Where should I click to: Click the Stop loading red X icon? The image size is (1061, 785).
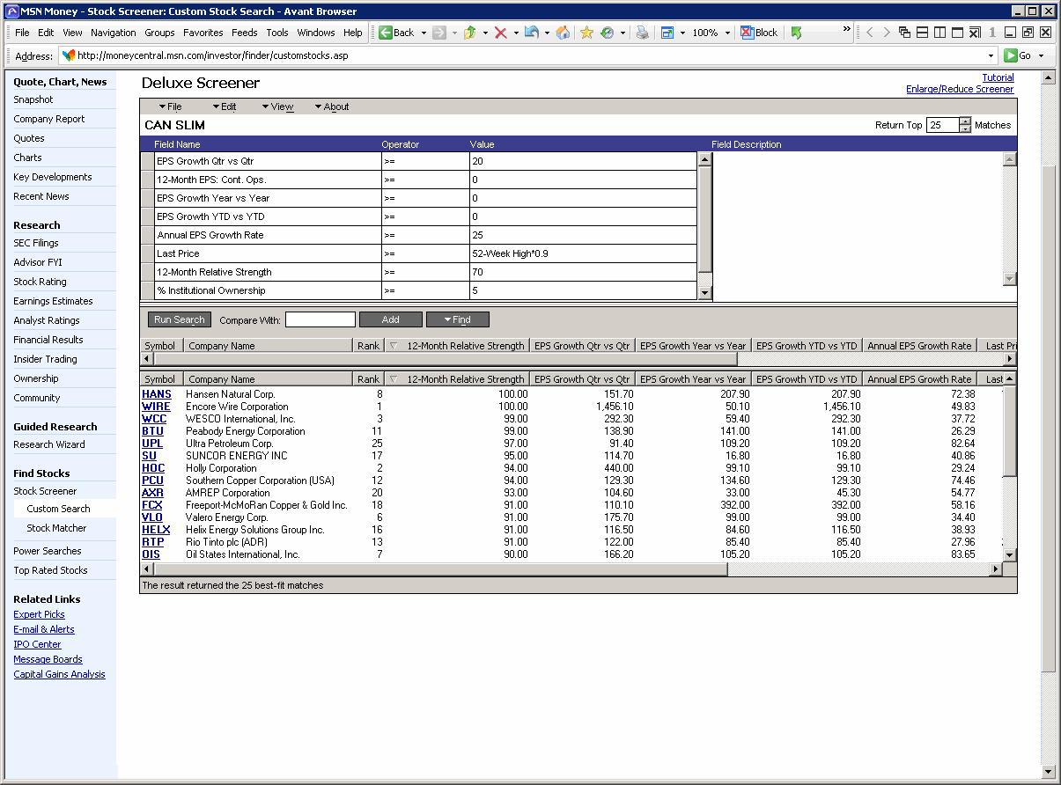(x=500, y=33)
